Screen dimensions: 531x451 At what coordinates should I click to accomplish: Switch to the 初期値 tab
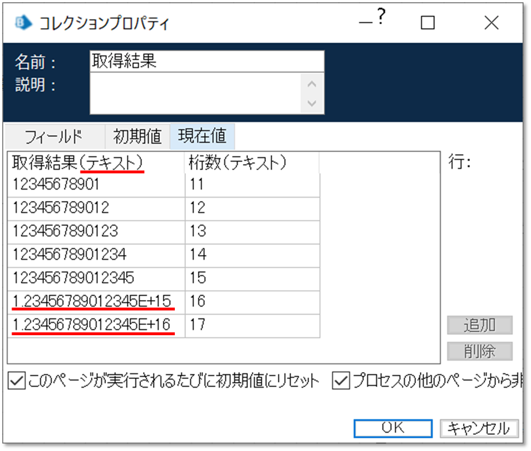coord(137,137)
